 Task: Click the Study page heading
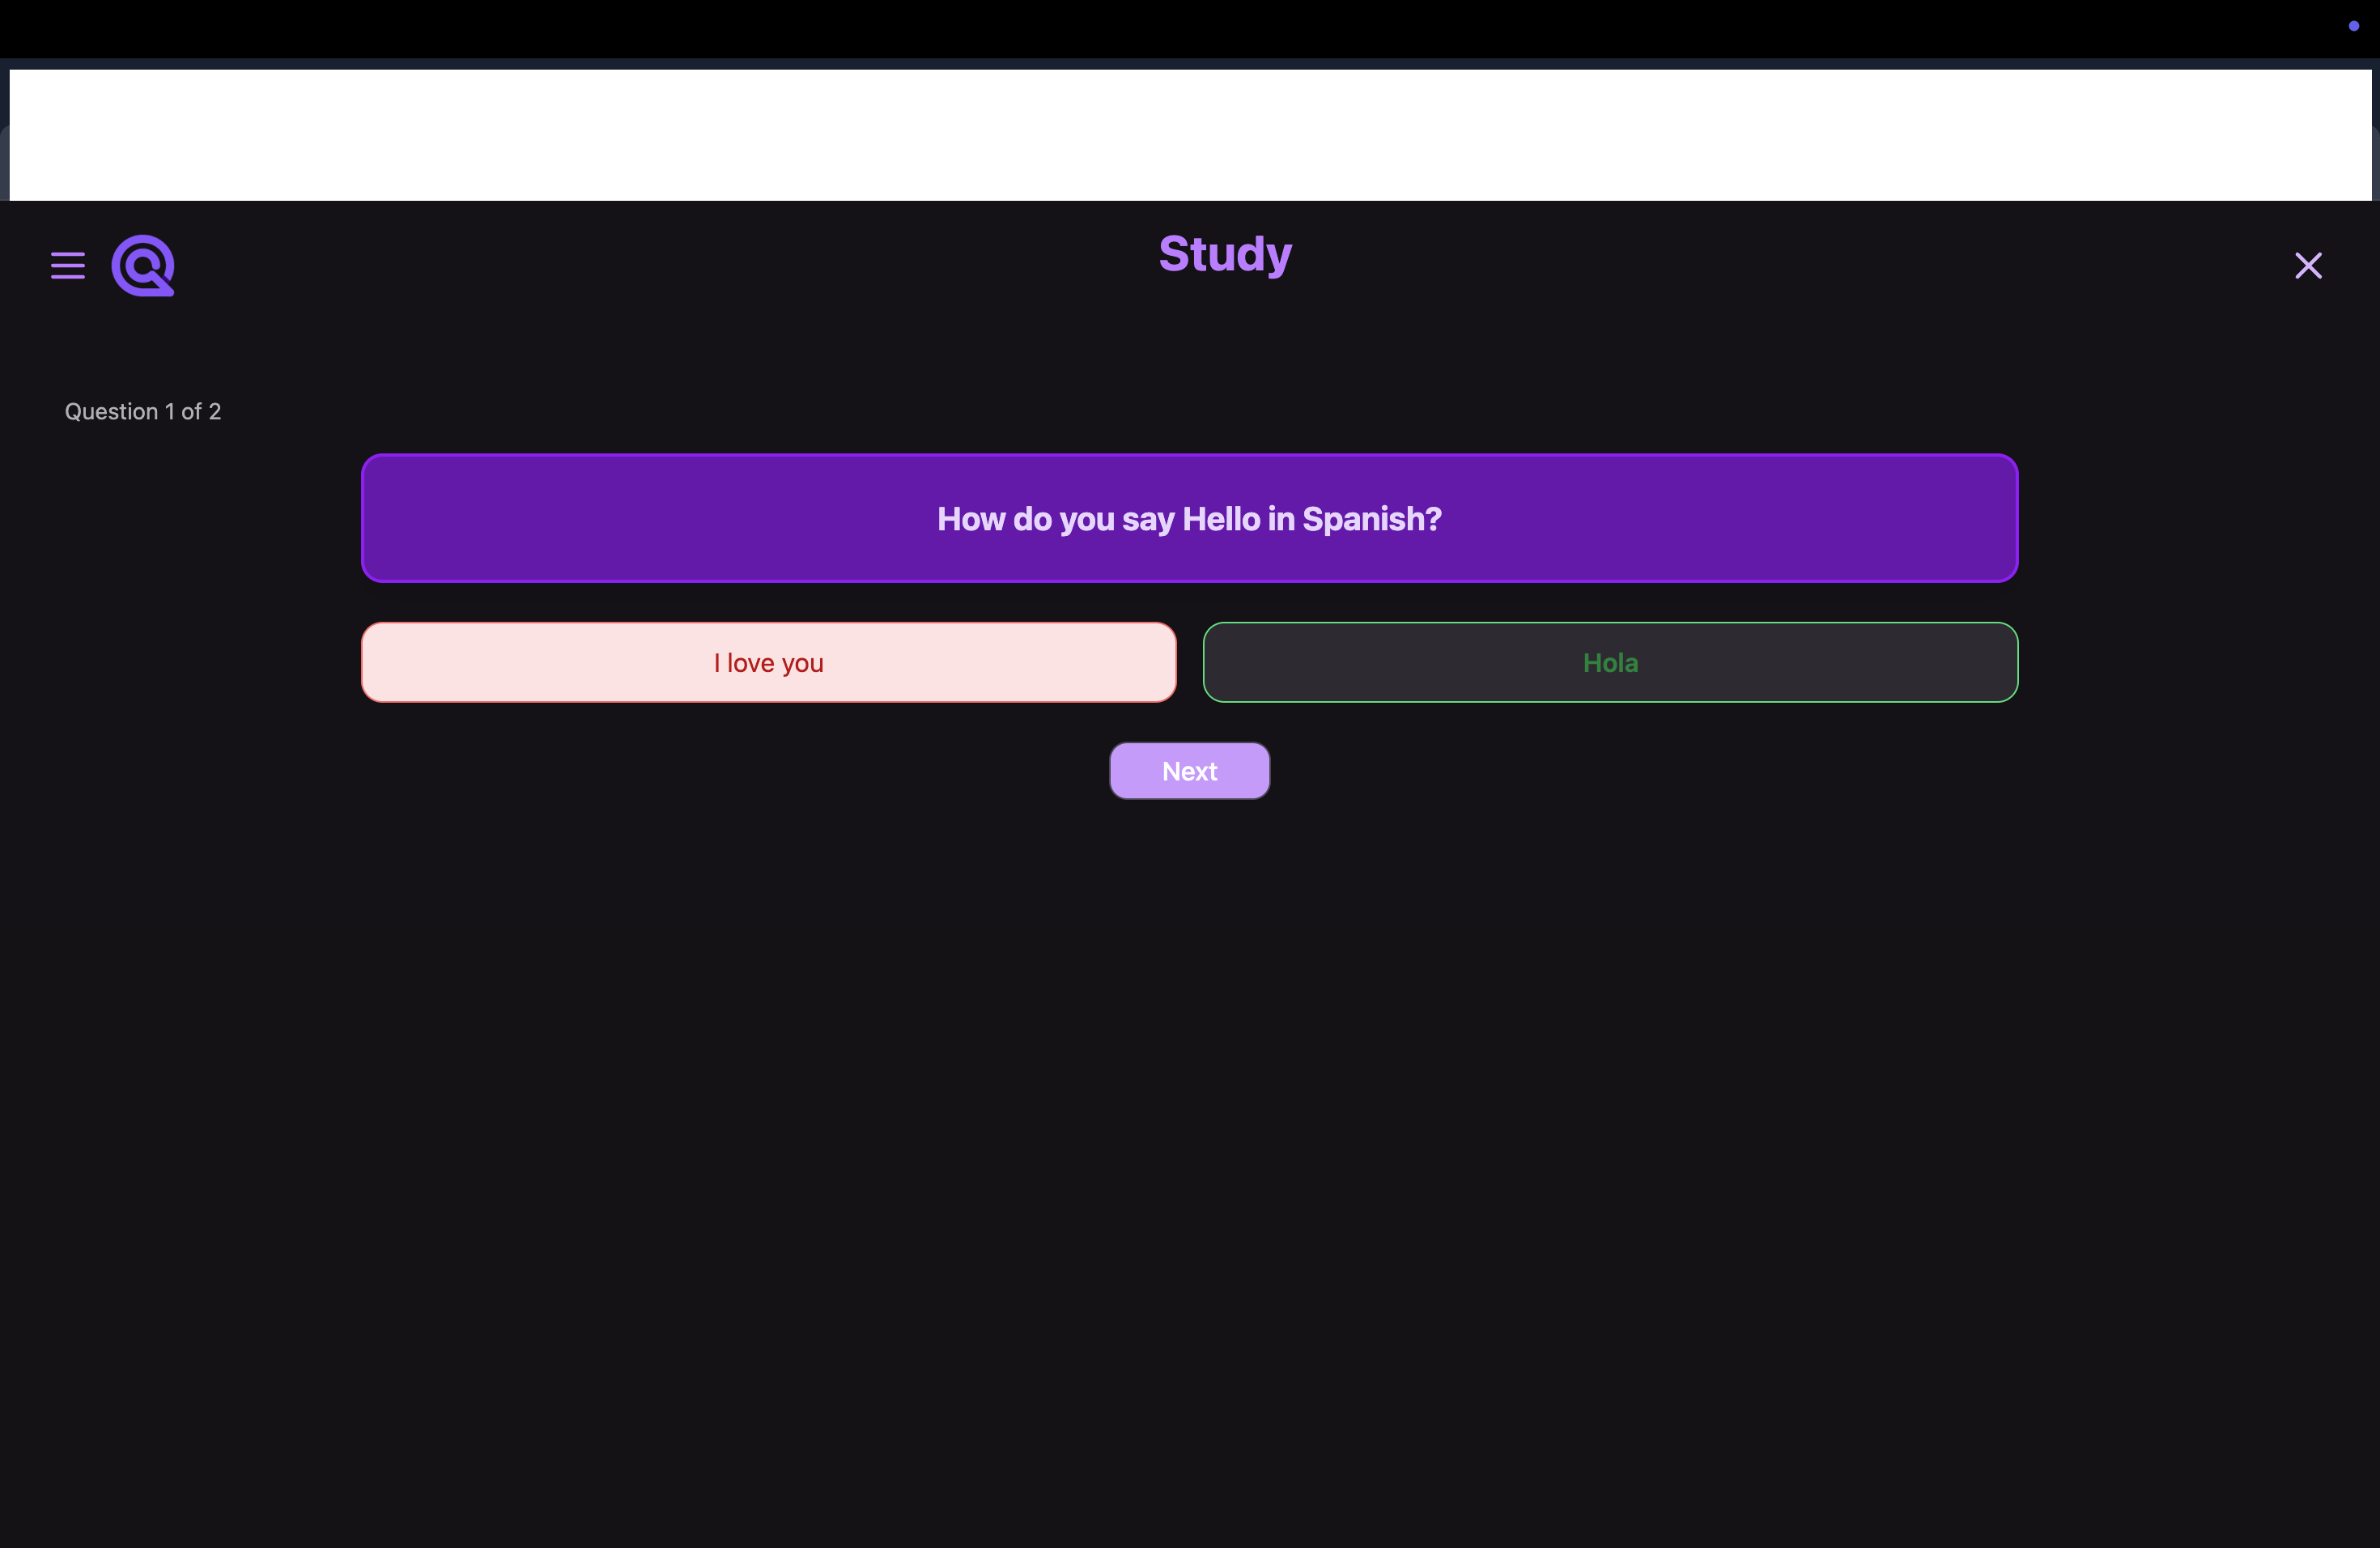(x=1225, y=254)
